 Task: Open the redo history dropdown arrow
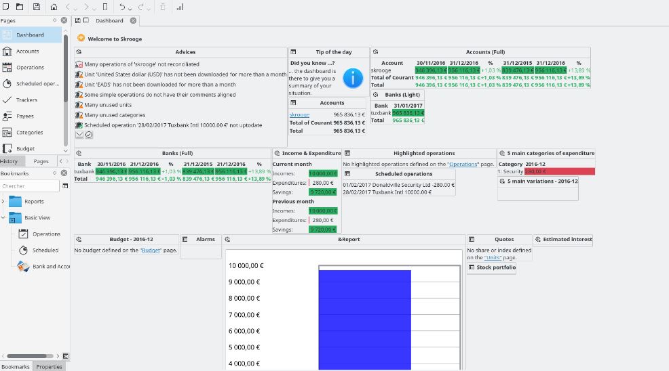(149, 8)
